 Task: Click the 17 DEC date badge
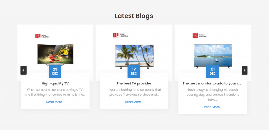point(134,72)
